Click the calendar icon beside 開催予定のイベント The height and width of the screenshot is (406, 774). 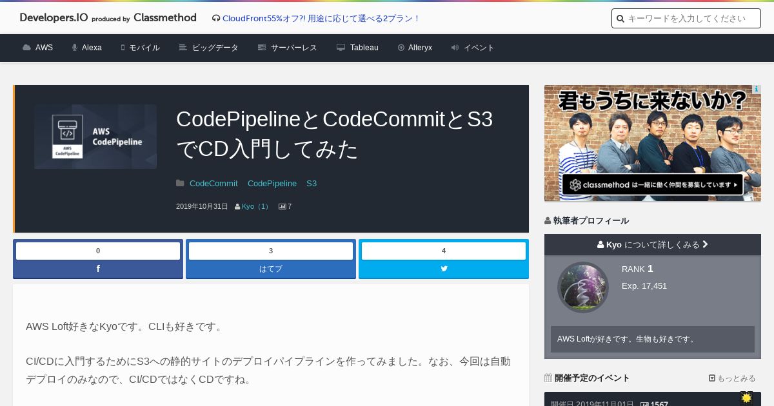coord(548,378)
